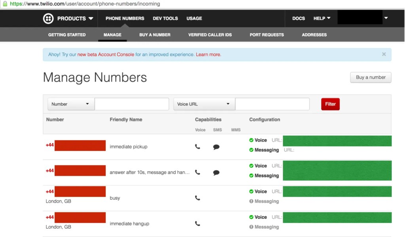405x237 pixels.
Task: Click the 'answer after 10s, message and han…' name
Action: (150, 172)
